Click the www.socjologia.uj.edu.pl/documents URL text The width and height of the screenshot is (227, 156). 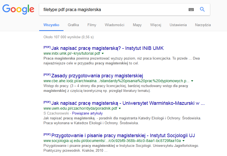pos(112,141)
